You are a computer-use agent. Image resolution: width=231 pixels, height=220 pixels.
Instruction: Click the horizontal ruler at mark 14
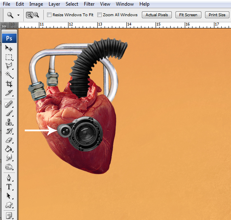tap(127, 25)
